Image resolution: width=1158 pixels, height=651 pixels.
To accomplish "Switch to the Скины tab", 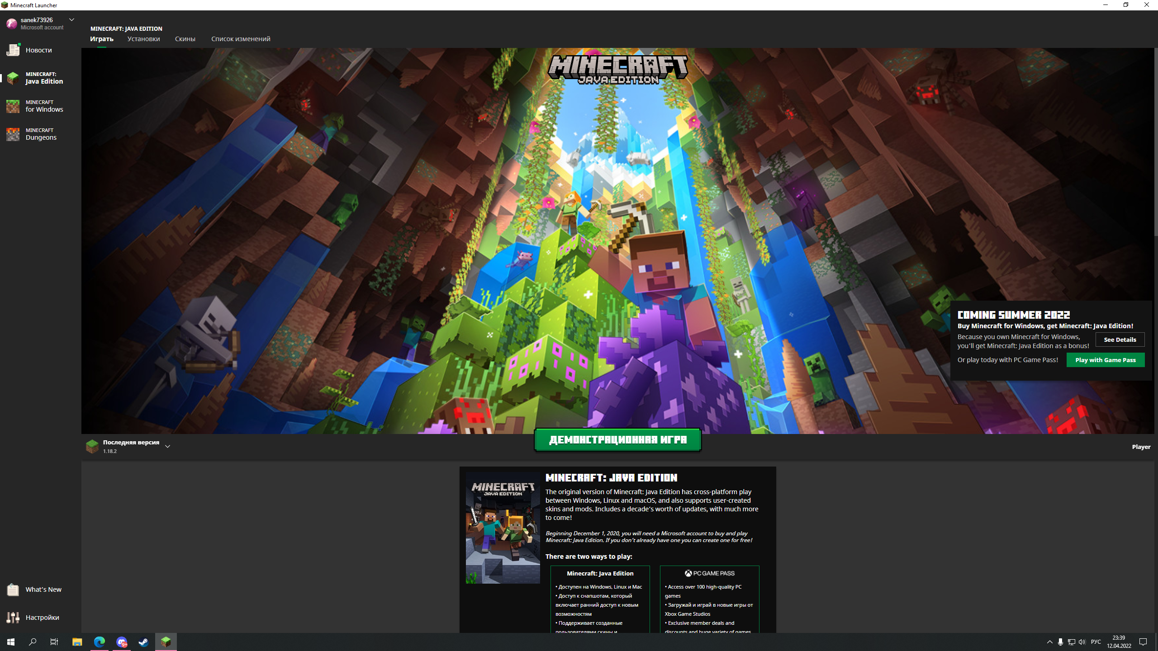I will pyautogui.click(x=185, y=39).
